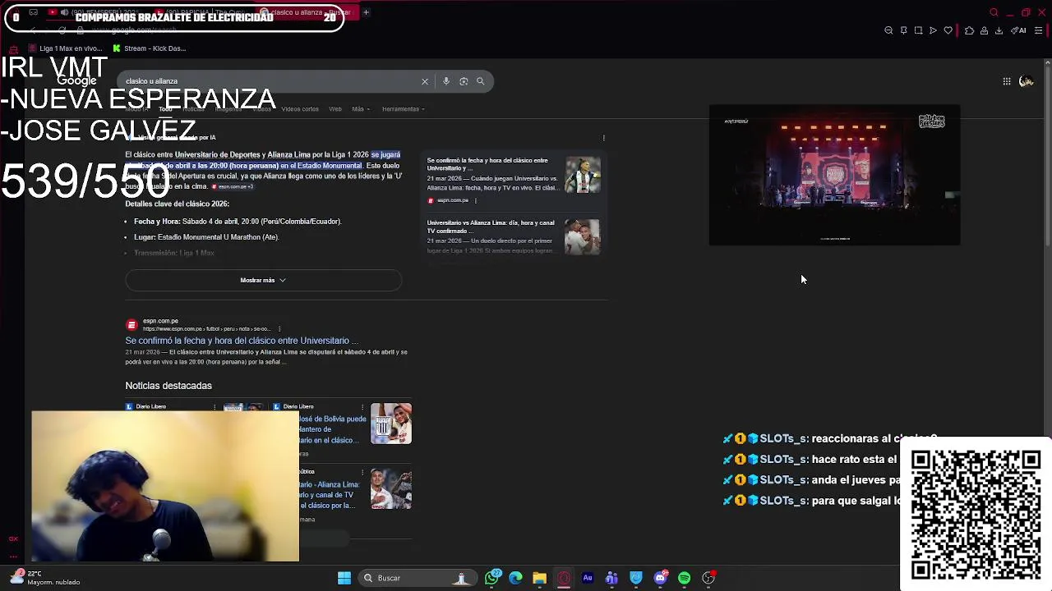Open the Liga 1 Max bookmark
Viewport: 1052px width, 591px height.
(x=64, y=48)
